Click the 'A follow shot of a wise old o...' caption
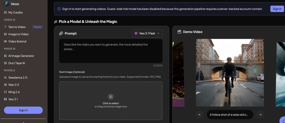This screenshot has width=285, height=123. [230, 114]
